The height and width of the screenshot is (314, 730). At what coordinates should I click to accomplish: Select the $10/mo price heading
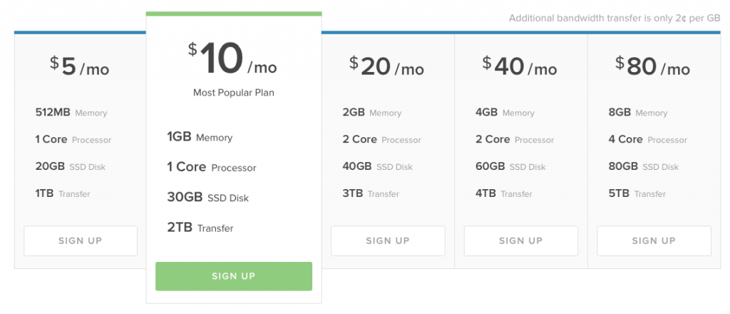tap(232, 60)
